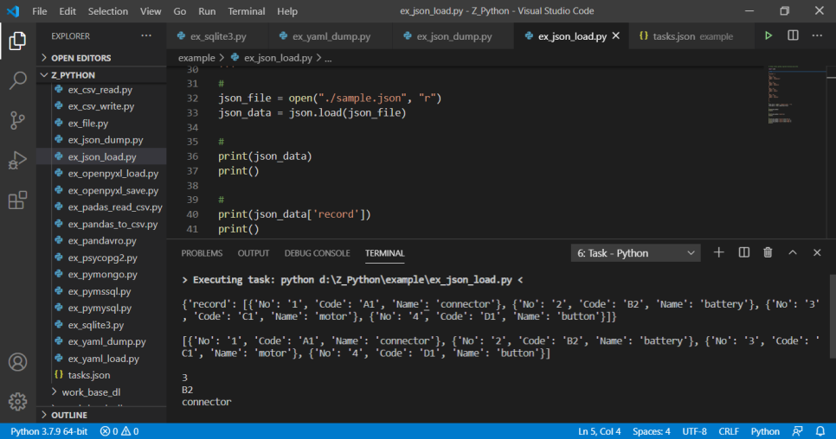Change language mode via Python status item

pos(765,431)
